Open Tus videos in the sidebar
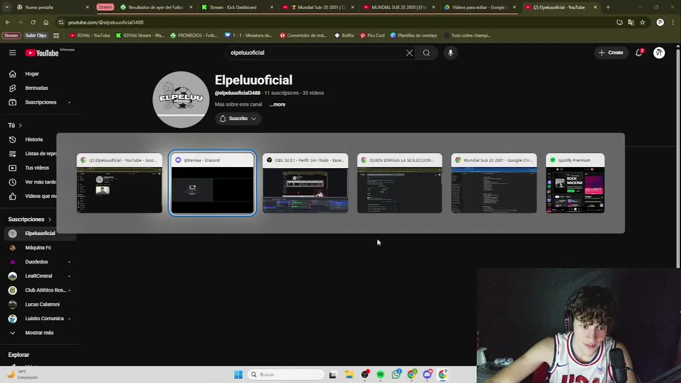The image size is (681, 383). 37,168
